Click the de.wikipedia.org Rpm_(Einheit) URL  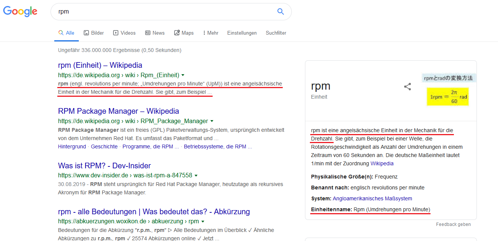pos(119,75)
